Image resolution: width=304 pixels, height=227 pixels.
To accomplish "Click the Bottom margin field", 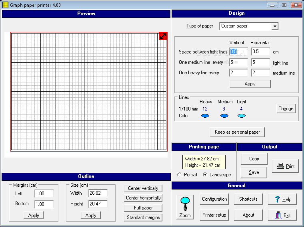I will (44, 204).
